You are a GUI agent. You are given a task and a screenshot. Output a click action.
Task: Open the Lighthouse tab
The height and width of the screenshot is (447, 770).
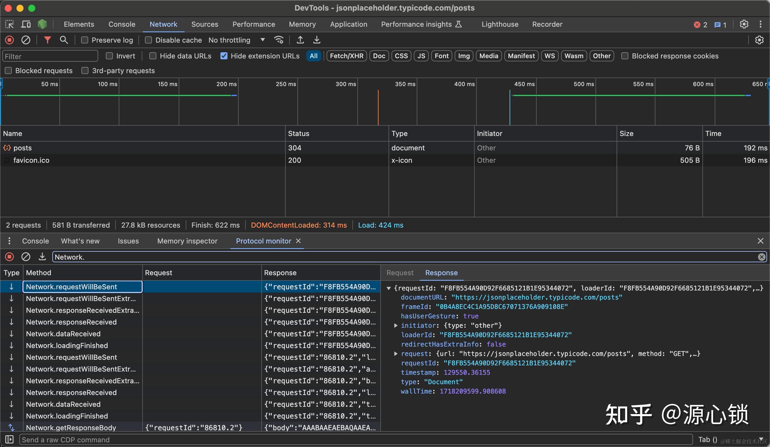500,24
